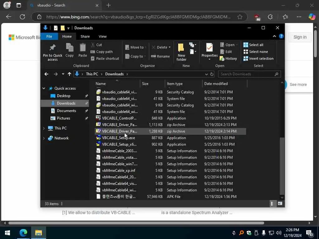Click the Windows Start button
This screenshot has height=239, width=319.
click(7, 232)
